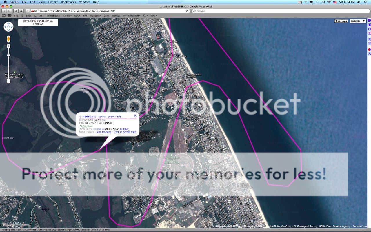The width and height of the screenshot is (371, 232).
Task: Close the N666BK-1 info balloon
Action: (136, 116)
